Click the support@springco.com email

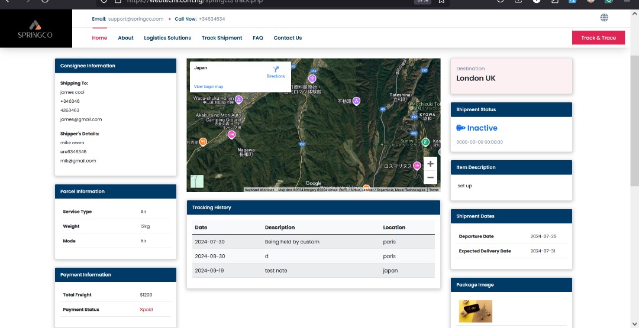coord(135,19)
